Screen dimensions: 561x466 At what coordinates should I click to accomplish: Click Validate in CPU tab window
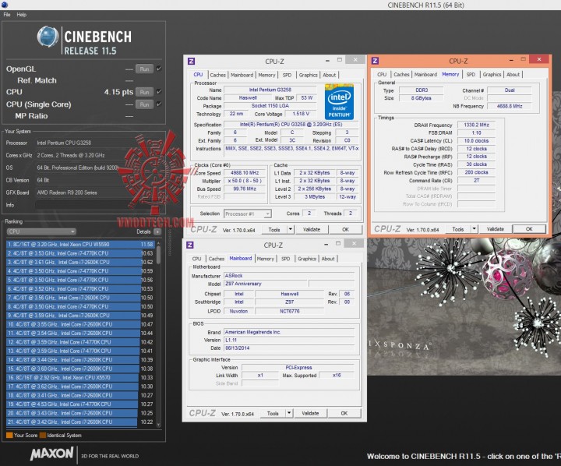pos(312,230)
